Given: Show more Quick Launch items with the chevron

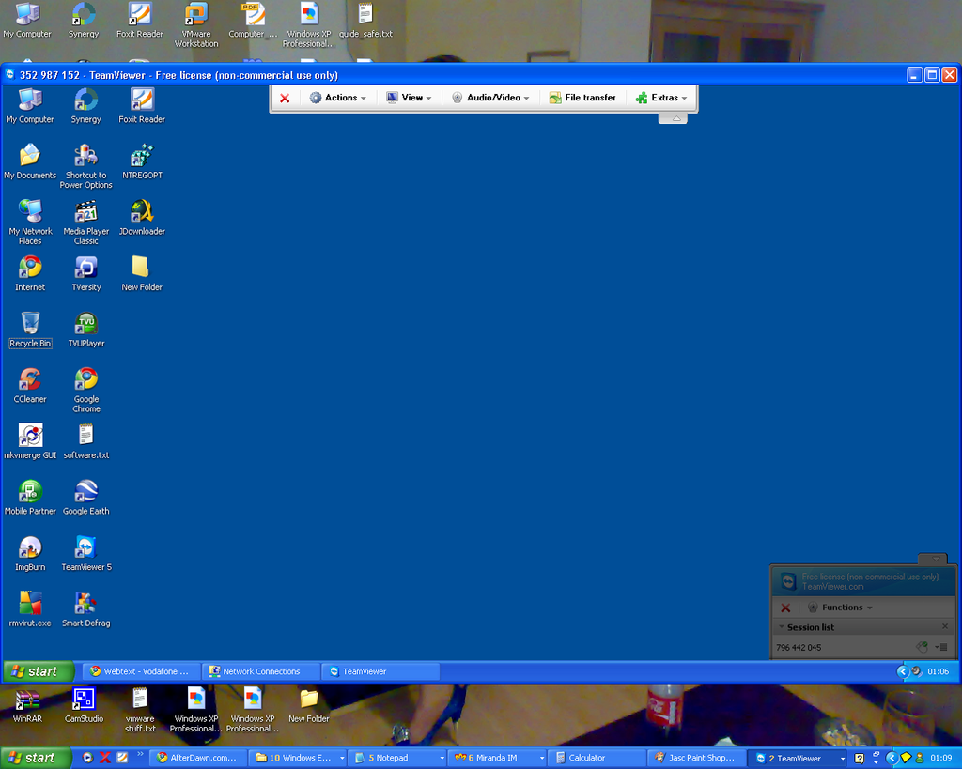Looking at the screenshot, I should 141,754.
